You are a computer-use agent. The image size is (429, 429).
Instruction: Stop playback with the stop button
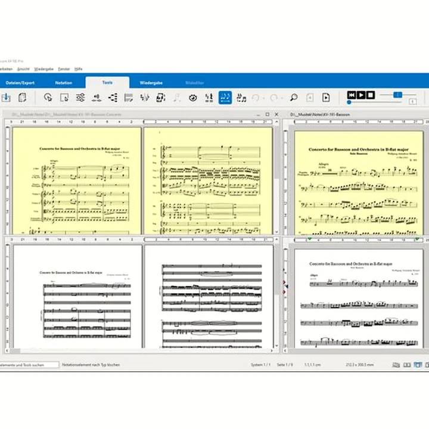pos(371,95)
